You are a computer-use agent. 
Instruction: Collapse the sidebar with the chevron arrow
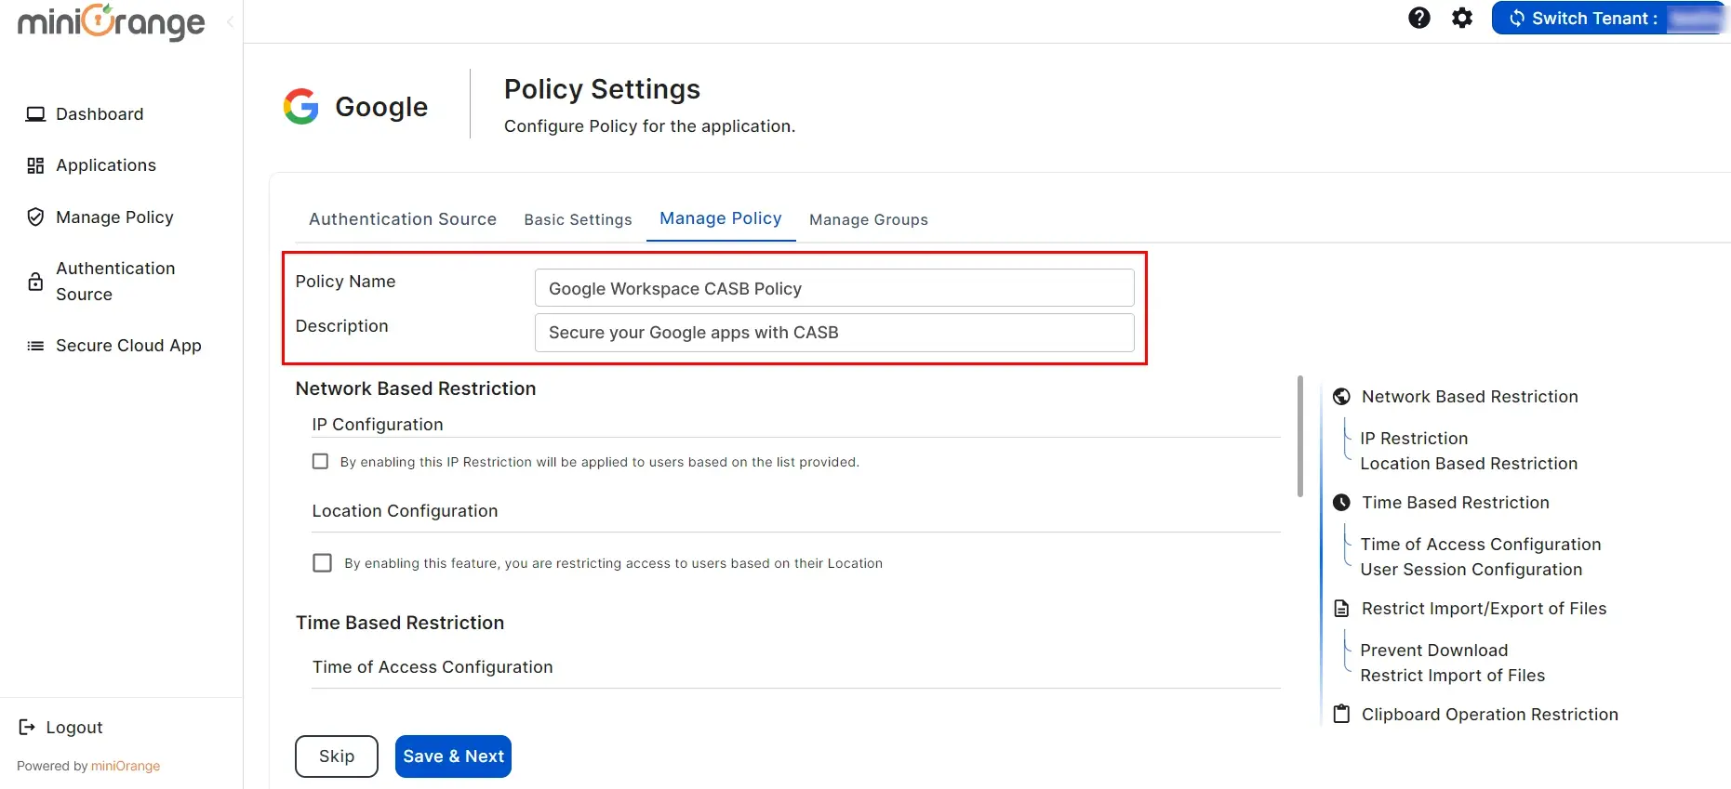pos(230,22)
